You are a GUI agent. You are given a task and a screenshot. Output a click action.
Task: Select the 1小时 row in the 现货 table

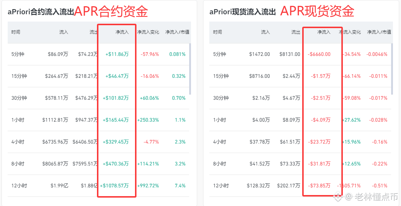300,120
